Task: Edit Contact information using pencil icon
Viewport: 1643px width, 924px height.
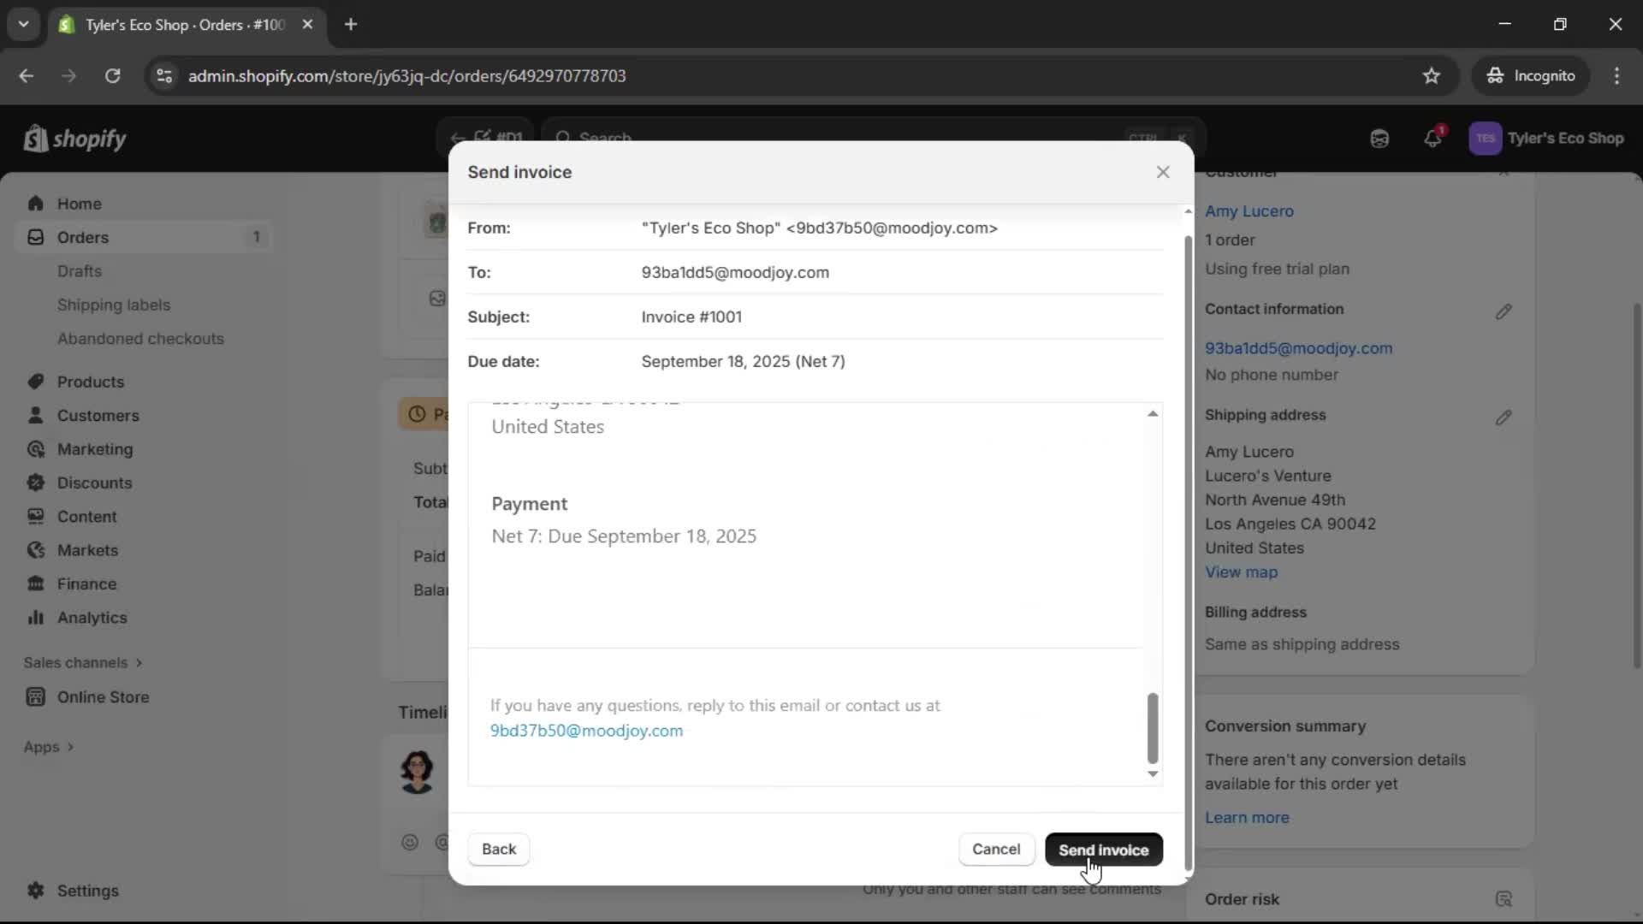Action: (x=1504, y=311)
